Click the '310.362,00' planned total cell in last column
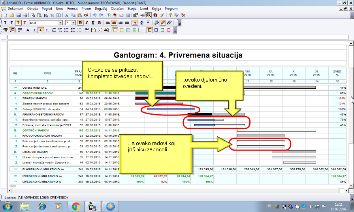 point(337,169)
